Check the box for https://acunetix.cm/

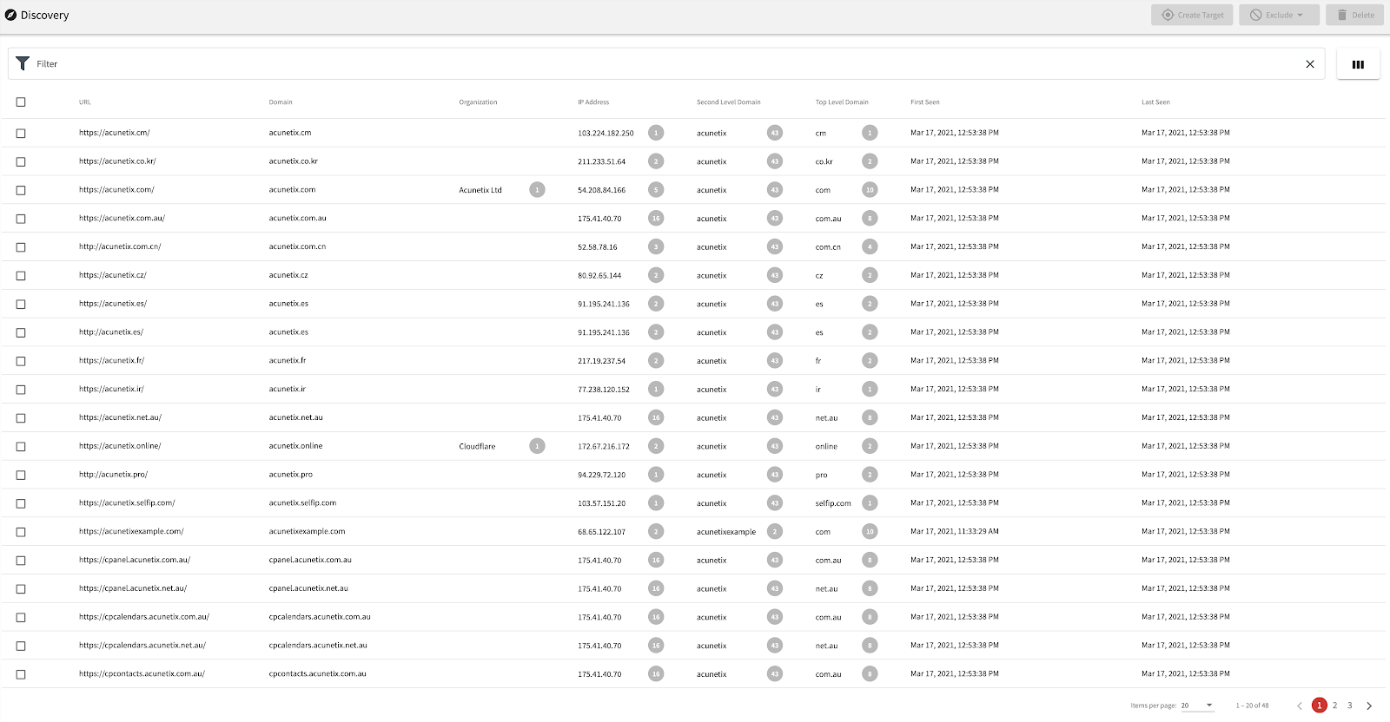(x=21, y=134)
